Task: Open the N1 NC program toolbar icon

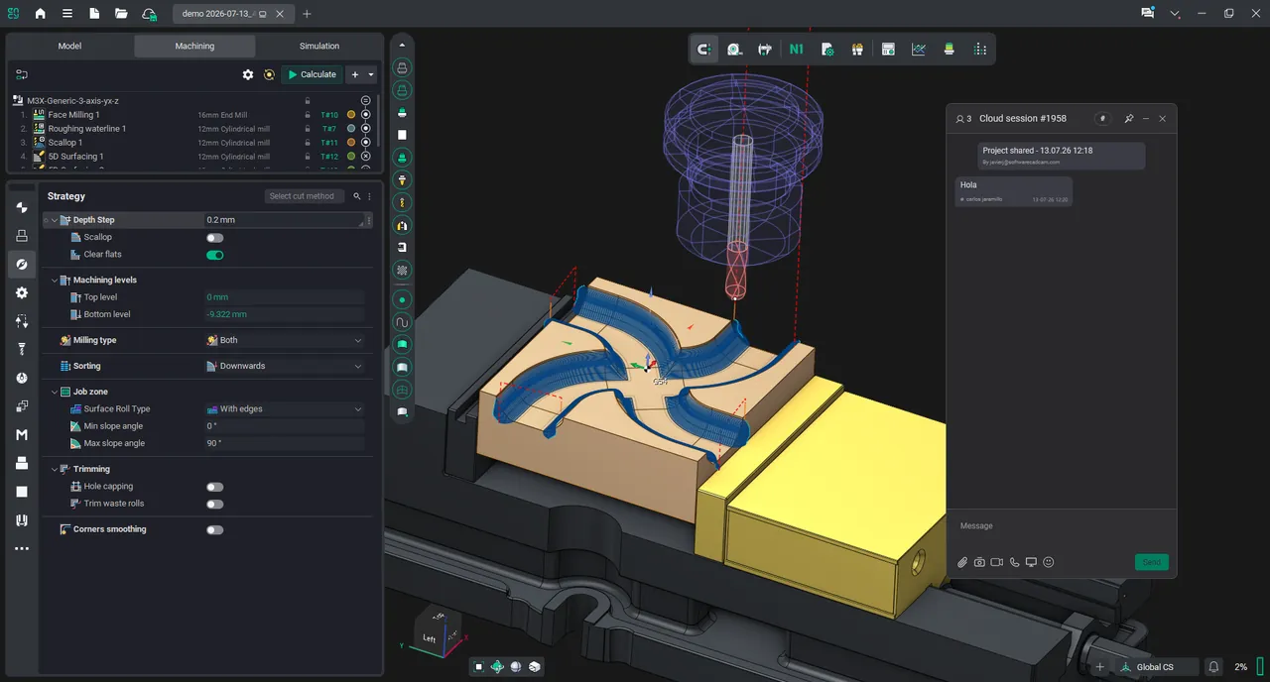Action: coord(796,49)
